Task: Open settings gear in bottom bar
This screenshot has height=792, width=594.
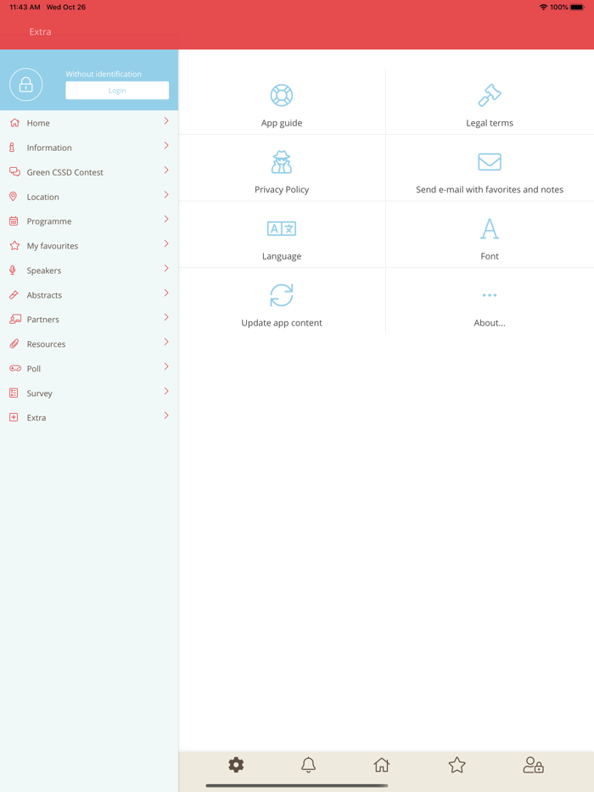Action: [236, 765]
